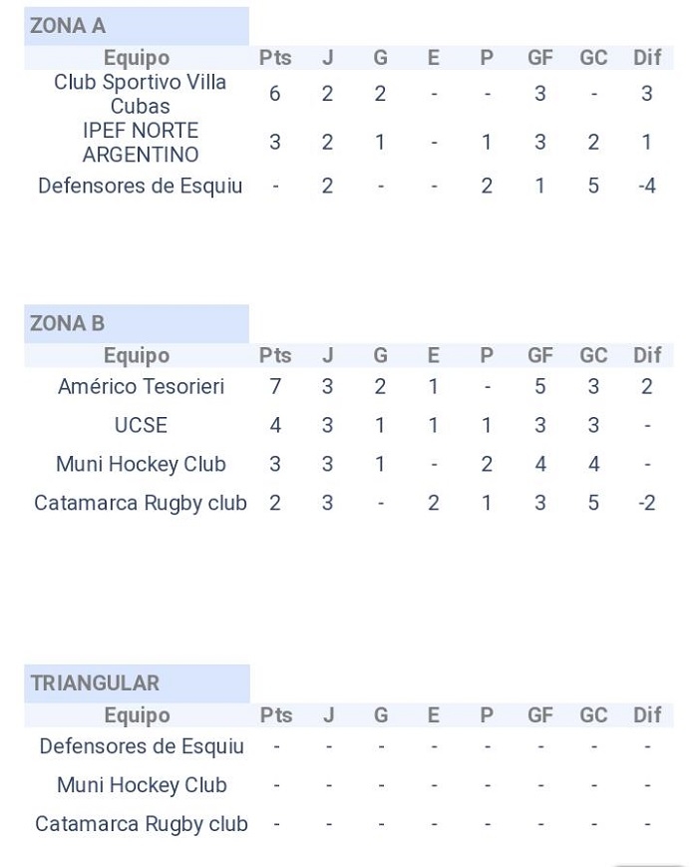Select Catamarca Rugby club in Triangular table
The image size is (698, 867).
[x=141, y=824]
